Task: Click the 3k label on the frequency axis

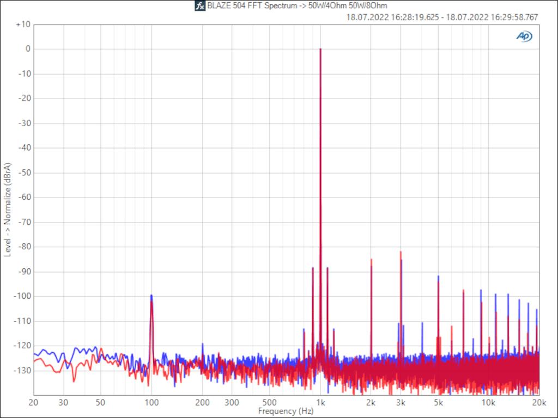Action: tap(401, 403)
